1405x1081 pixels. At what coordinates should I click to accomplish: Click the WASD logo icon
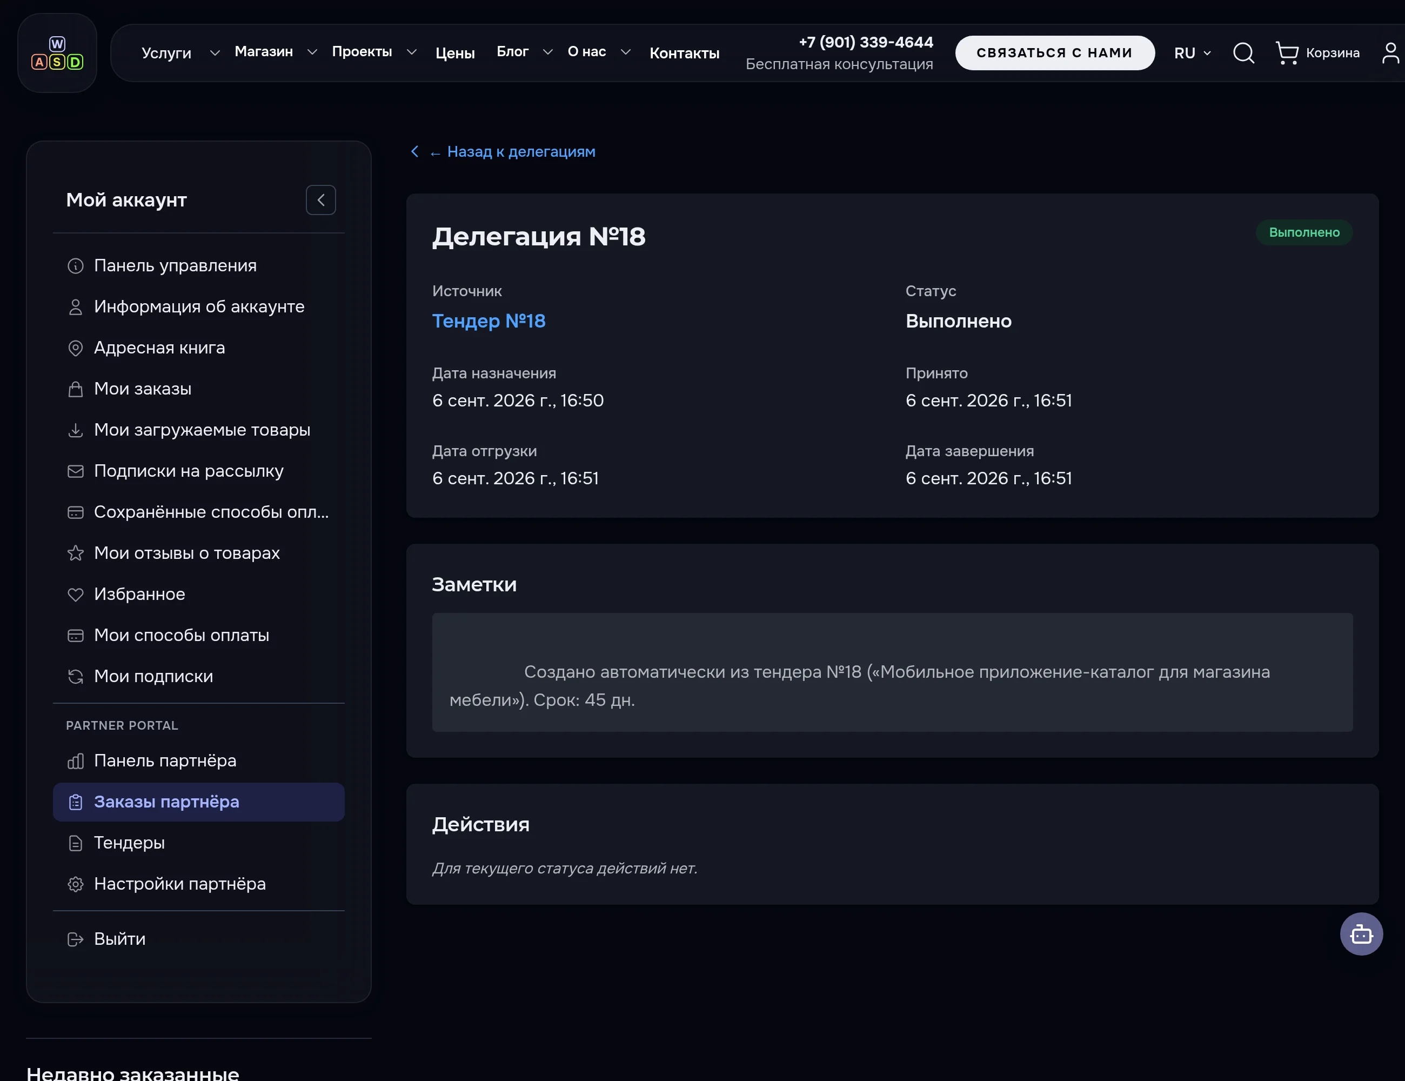click(57, 53)
